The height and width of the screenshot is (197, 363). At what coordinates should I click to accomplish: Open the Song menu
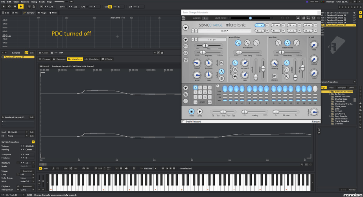point(34,2)
